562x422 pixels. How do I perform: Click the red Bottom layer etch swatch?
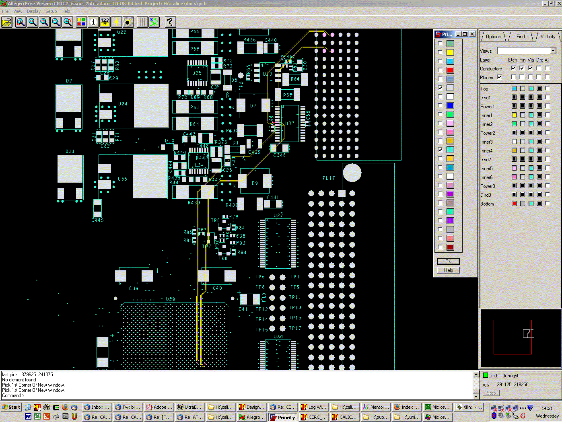(x=514, y=204)
